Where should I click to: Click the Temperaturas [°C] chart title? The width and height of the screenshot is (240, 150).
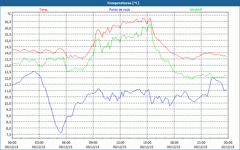[x=123, y=3]
